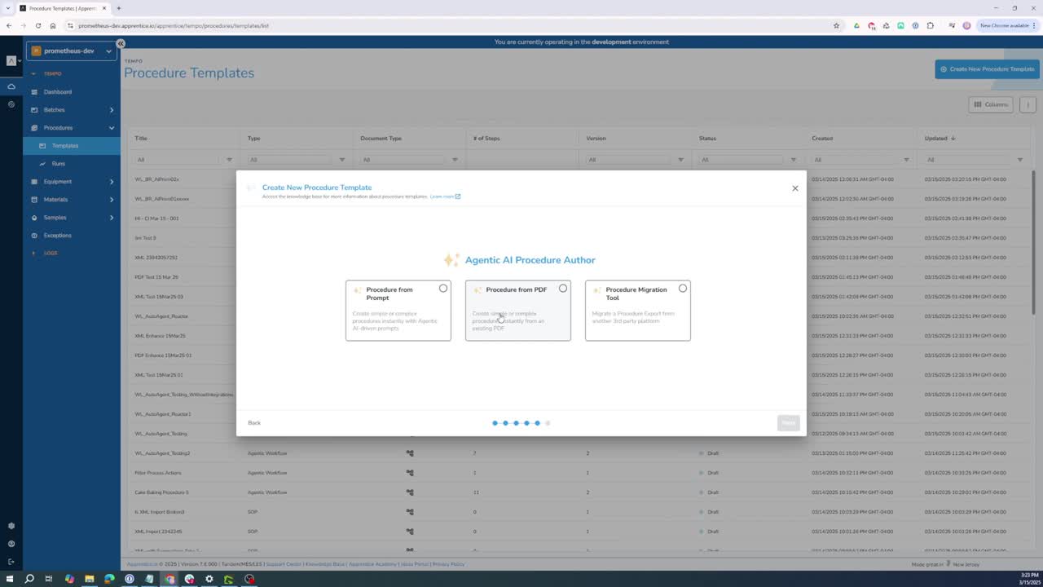Viewport: 1043px width, 587px height.
Task: Click the Samples icon in sidebar
Action: 34,218
